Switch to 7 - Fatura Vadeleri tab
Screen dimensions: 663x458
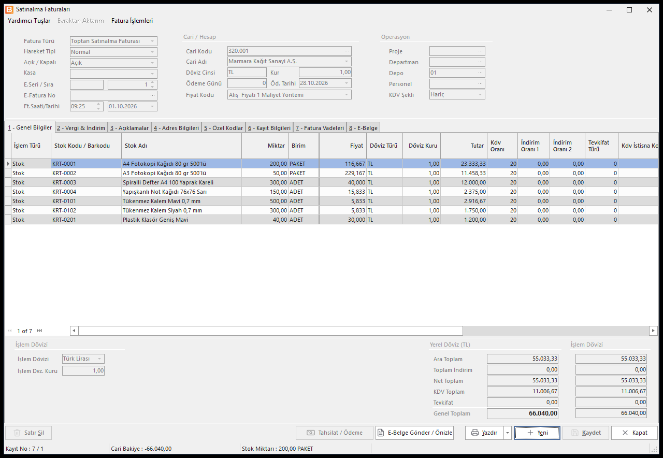click(320, 128)
